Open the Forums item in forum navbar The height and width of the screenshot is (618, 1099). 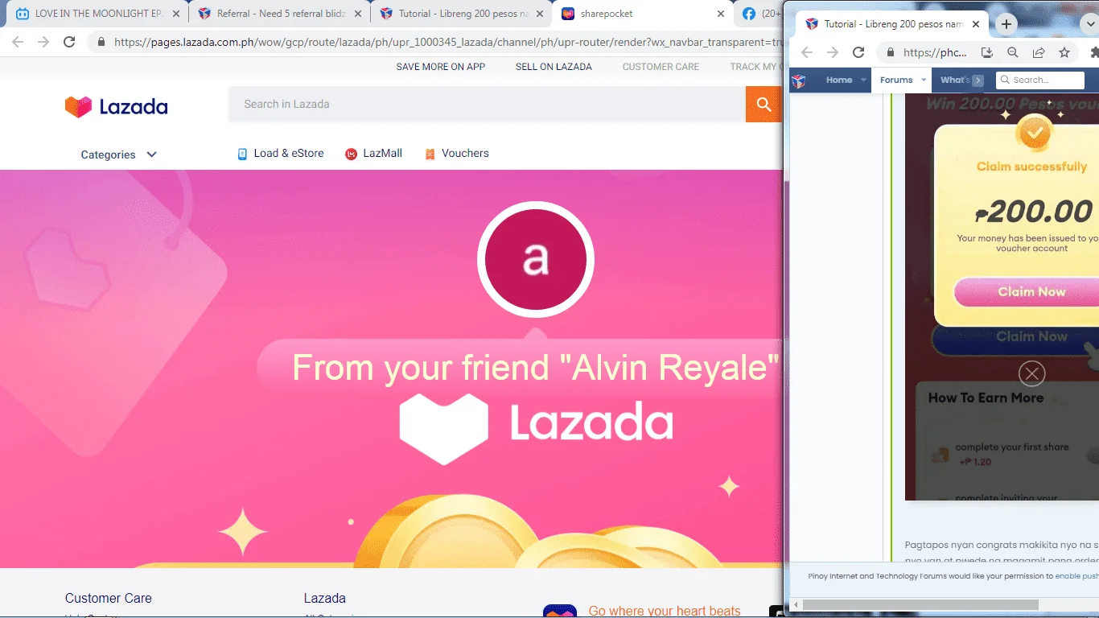pos(895,80)
